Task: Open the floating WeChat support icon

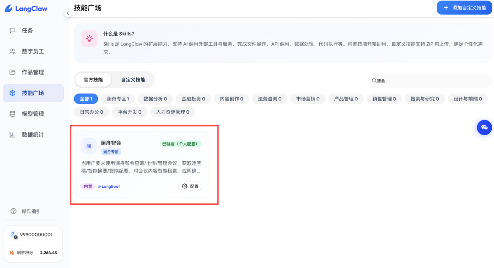Action: pos(484,127)
